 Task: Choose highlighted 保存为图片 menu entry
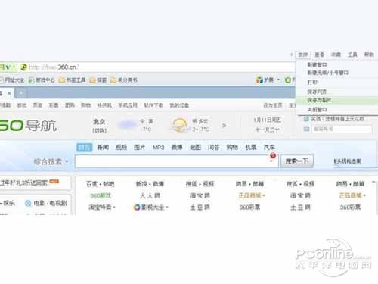pos(337,100)
